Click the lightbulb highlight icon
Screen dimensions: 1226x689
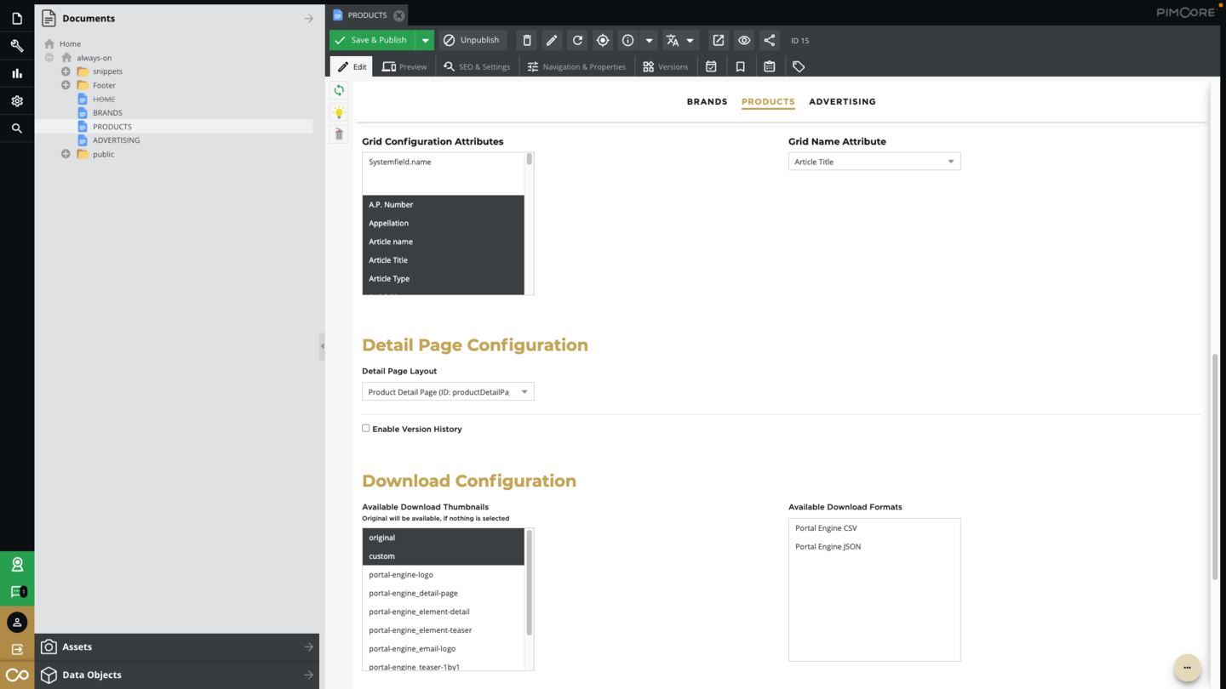point(339,112)
